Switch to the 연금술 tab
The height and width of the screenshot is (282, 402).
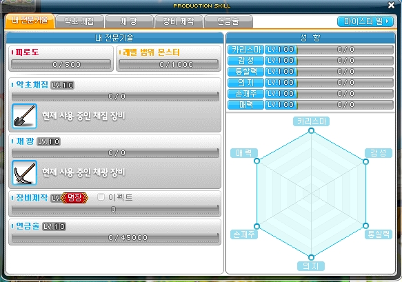pyautogui.click(x=228, y=21)
